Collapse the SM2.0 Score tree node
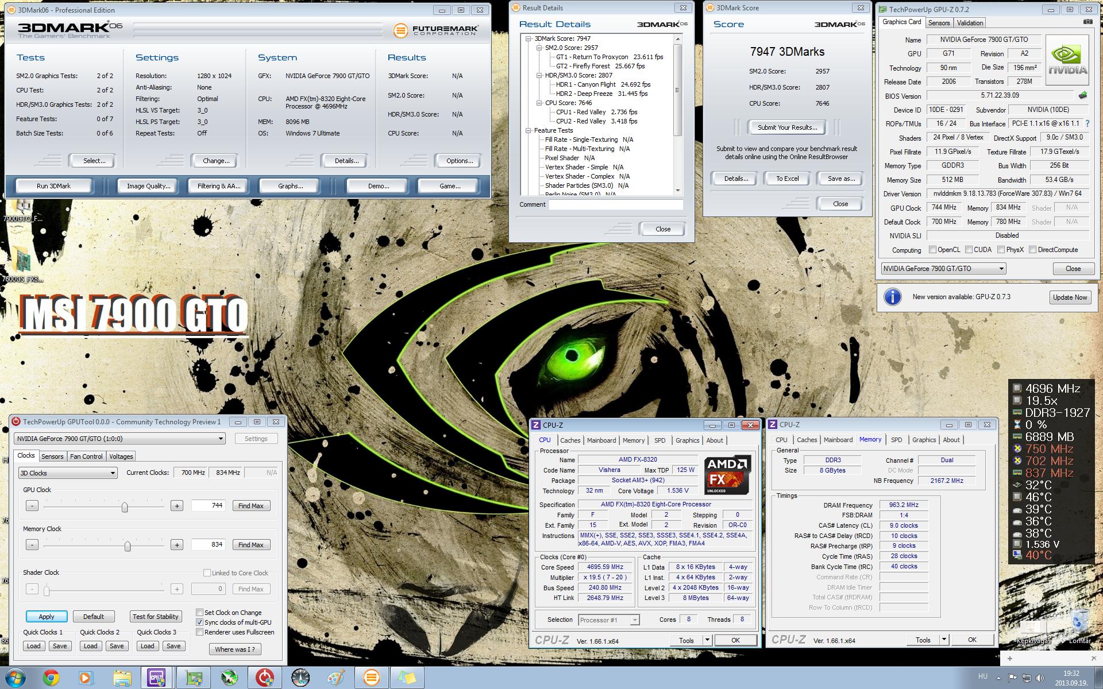 [x=539, y=48]
